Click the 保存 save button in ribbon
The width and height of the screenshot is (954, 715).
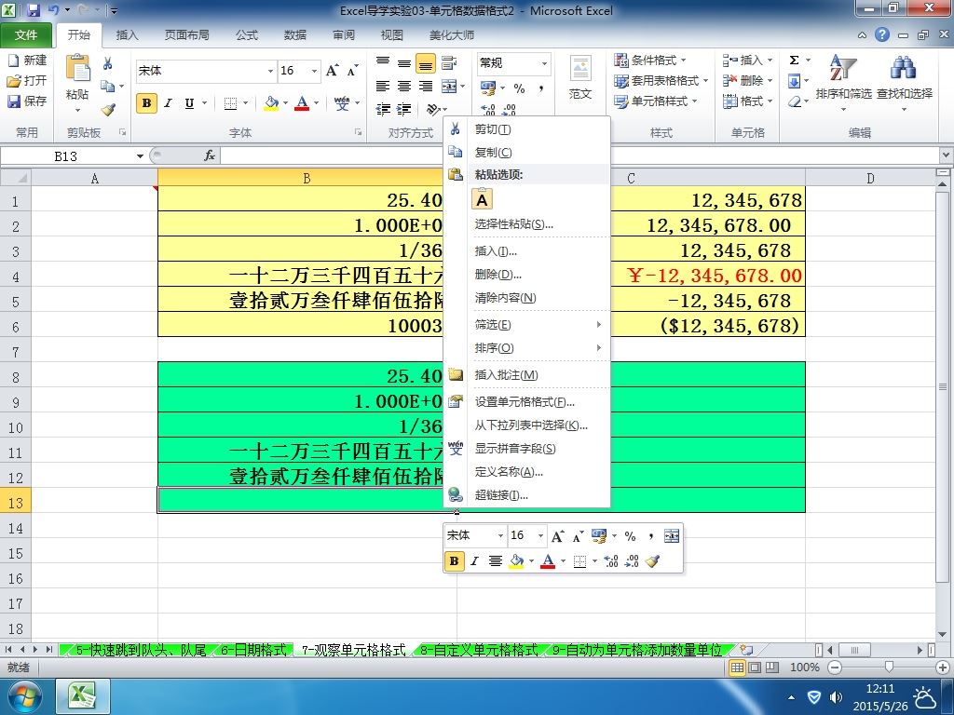27,101
